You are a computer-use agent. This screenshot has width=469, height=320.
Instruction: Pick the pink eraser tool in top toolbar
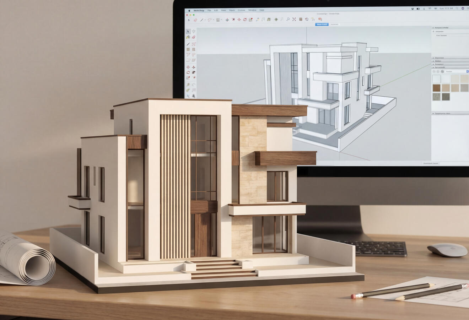195,20
